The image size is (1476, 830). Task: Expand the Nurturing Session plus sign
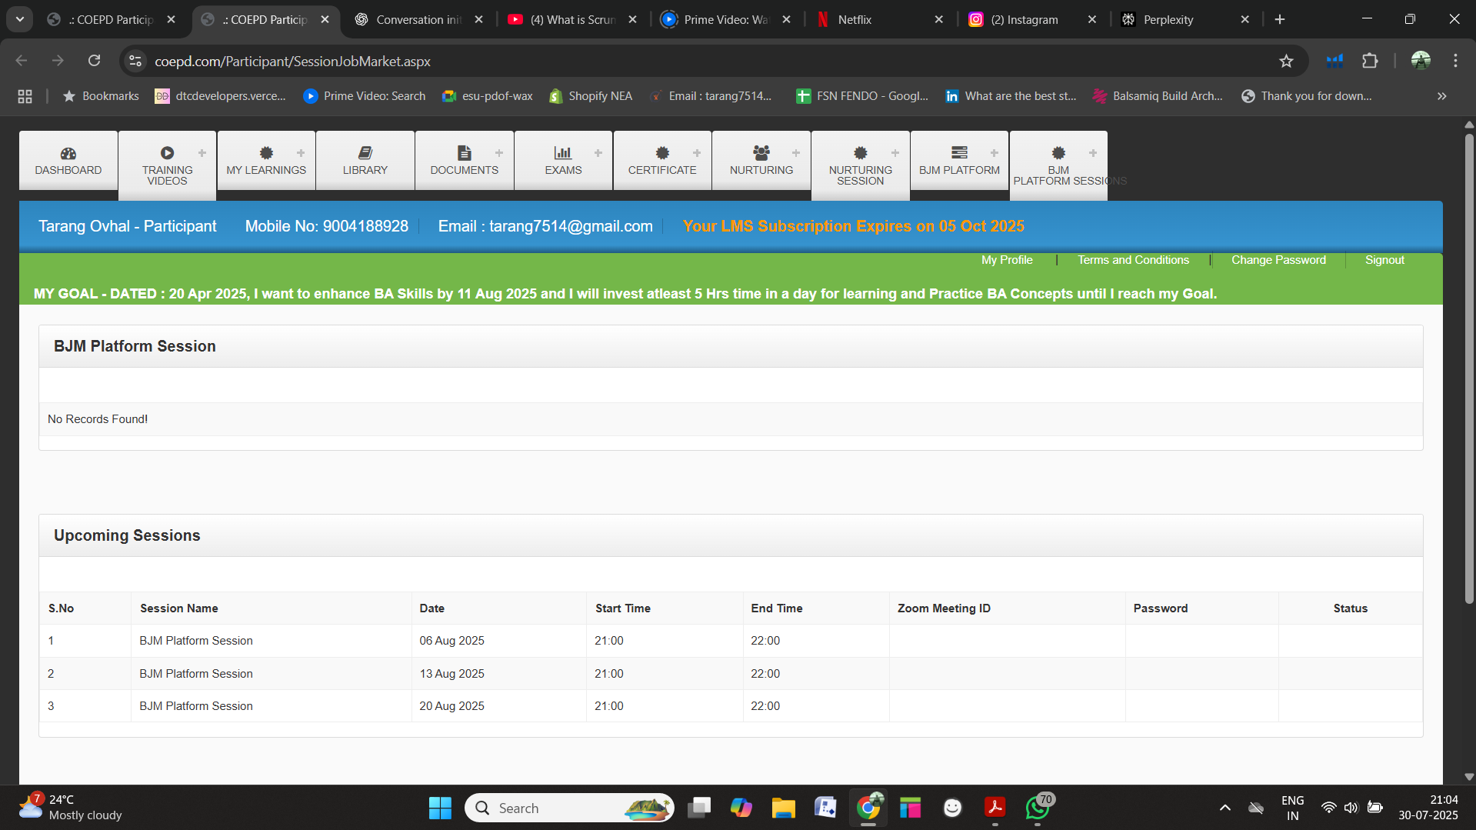[895, 153]
